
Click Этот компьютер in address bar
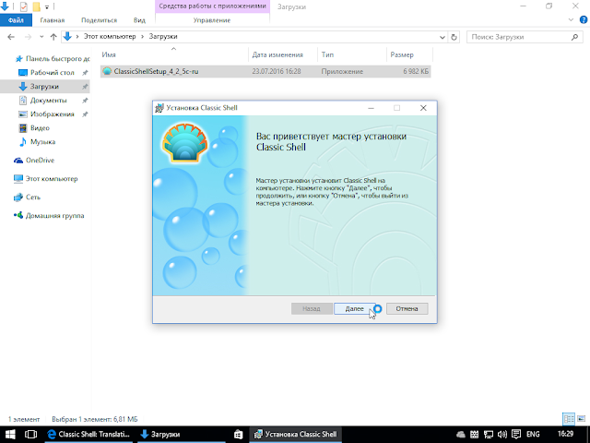(x=110, y=37)
